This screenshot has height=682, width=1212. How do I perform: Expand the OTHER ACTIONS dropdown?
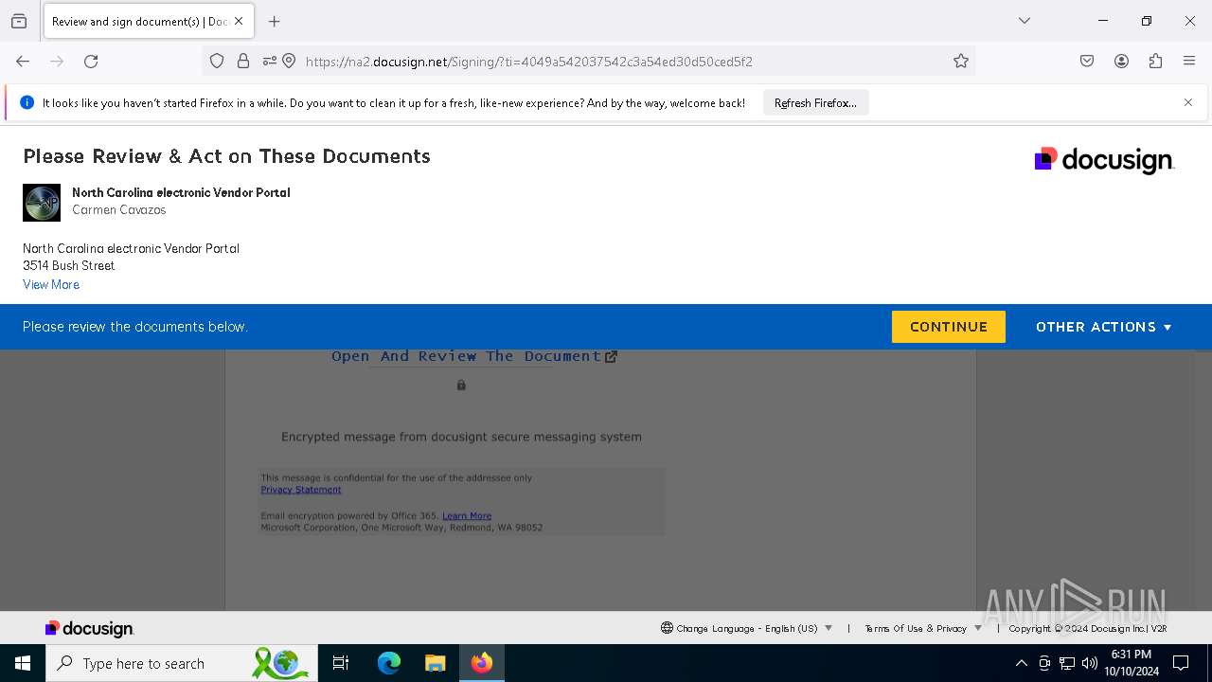[1104, 327]
